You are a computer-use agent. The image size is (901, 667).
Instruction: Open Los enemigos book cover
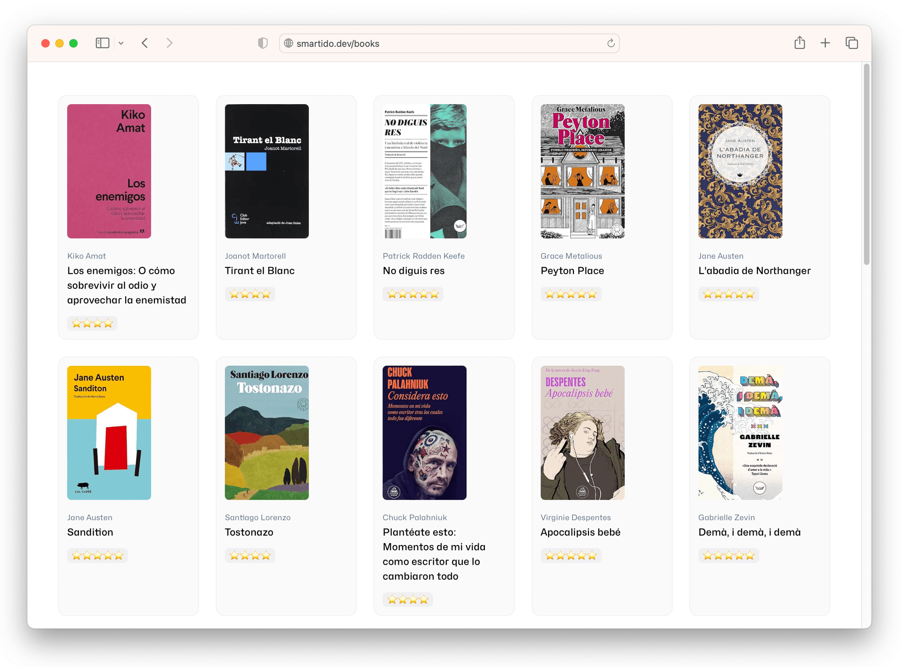[109, 171]
